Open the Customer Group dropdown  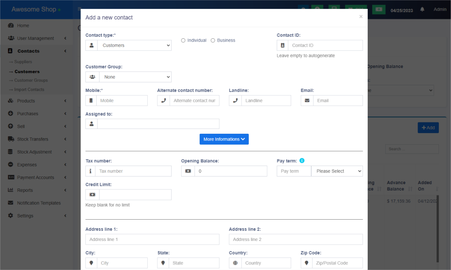click(135, 77)
